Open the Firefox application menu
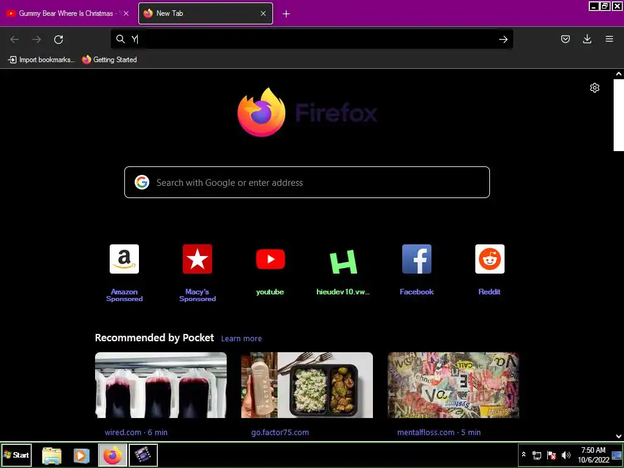624x468 pixels. 609,39
